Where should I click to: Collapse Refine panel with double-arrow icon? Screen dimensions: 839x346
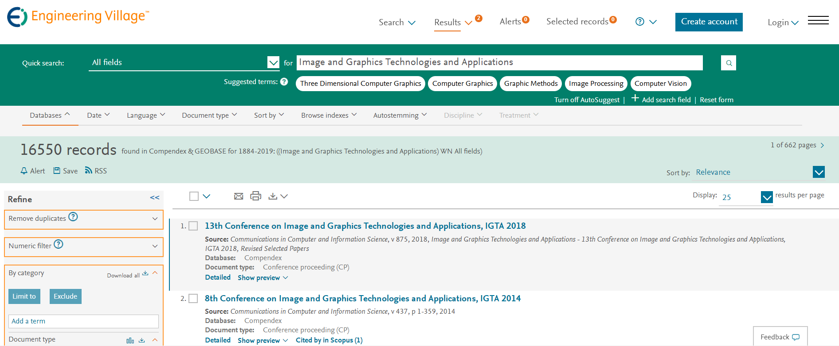[155, 198]
